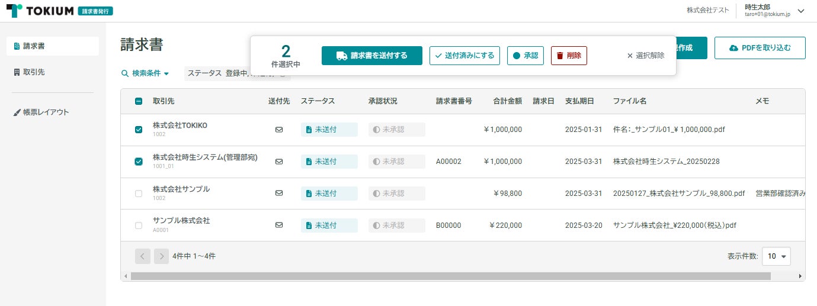Click the truck icon to send invoices
This screenshot has height=306, width=817.
point(341,56)
